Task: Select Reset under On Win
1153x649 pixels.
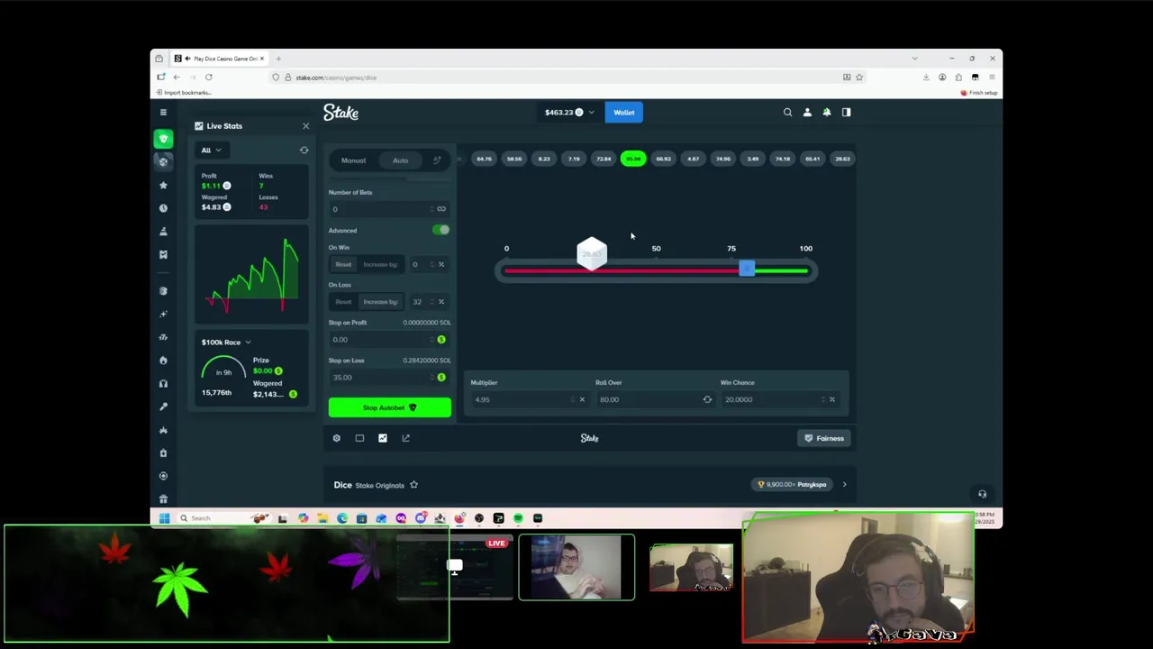Action: 343,265
